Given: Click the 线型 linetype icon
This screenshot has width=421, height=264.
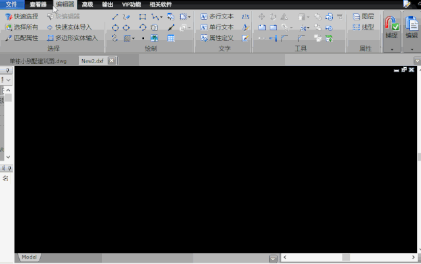Looking at the screenshot, I should coord(362,27).
